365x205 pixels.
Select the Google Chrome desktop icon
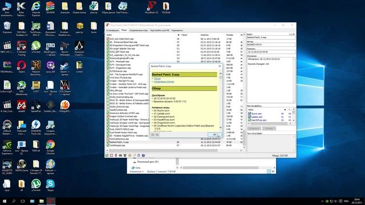[x=50, y=147]
